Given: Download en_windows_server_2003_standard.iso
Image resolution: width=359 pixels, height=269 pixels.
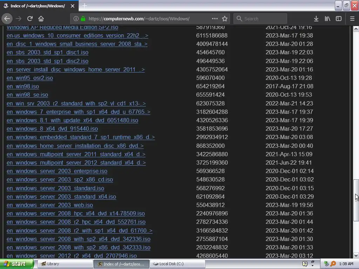Looking at the screenshot, I should 55,188.
